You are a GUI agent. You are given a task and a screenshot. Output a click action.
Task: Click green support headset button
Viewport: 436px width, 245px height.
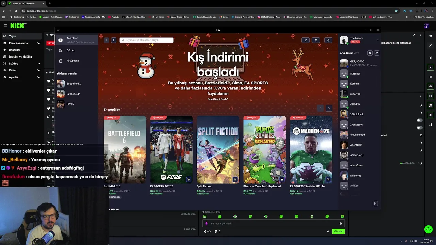coord(428,229)
